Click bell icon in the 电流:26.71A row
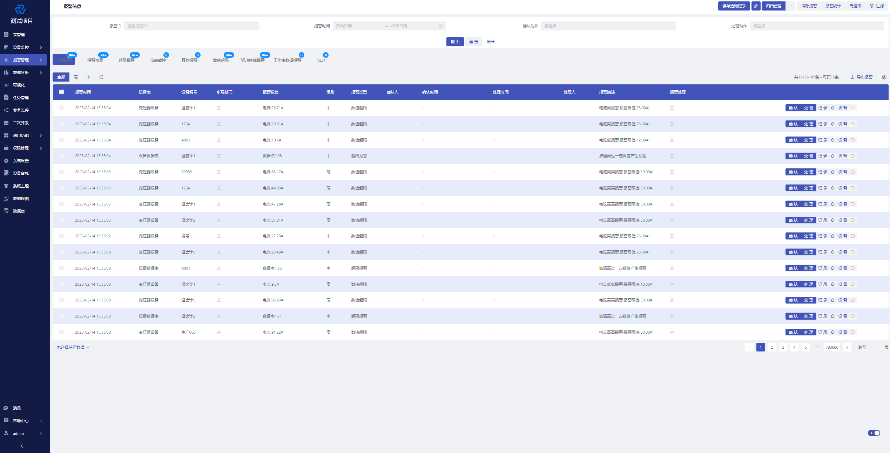The height and width of the screenshot is (453, 890). click(832, 108)
